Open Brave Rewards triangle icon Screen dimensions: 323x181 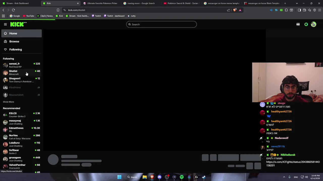(240, 10)
